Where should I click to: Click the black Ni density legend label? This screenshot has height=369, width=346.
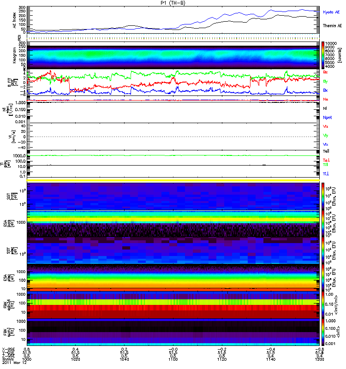coord(325,108)
